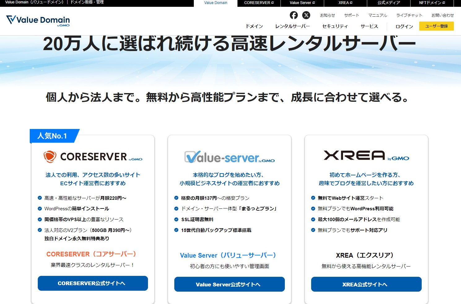Select ドメイン in the navigation menu
This screenshot has height=304, width=461.
click(x=254, y=26)
